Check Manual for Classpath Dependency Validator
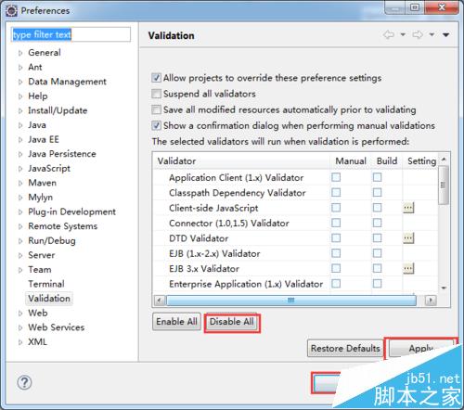The width and height of the screenshot is (464, 410). [336, 192]
